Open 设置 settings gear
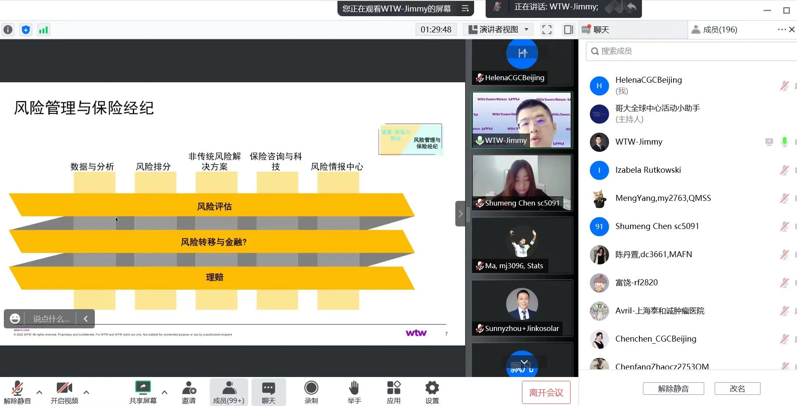 [x=432, y=392]
